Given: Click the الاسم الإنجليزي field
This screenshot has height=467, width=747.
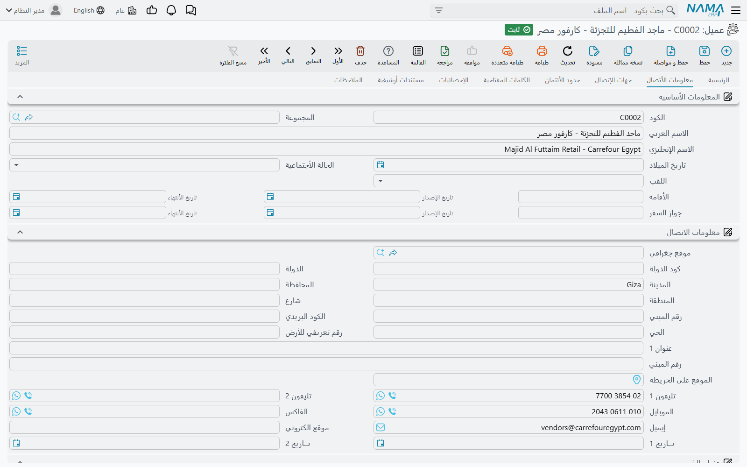Looking at the screenshot, I should coord(326,149).
